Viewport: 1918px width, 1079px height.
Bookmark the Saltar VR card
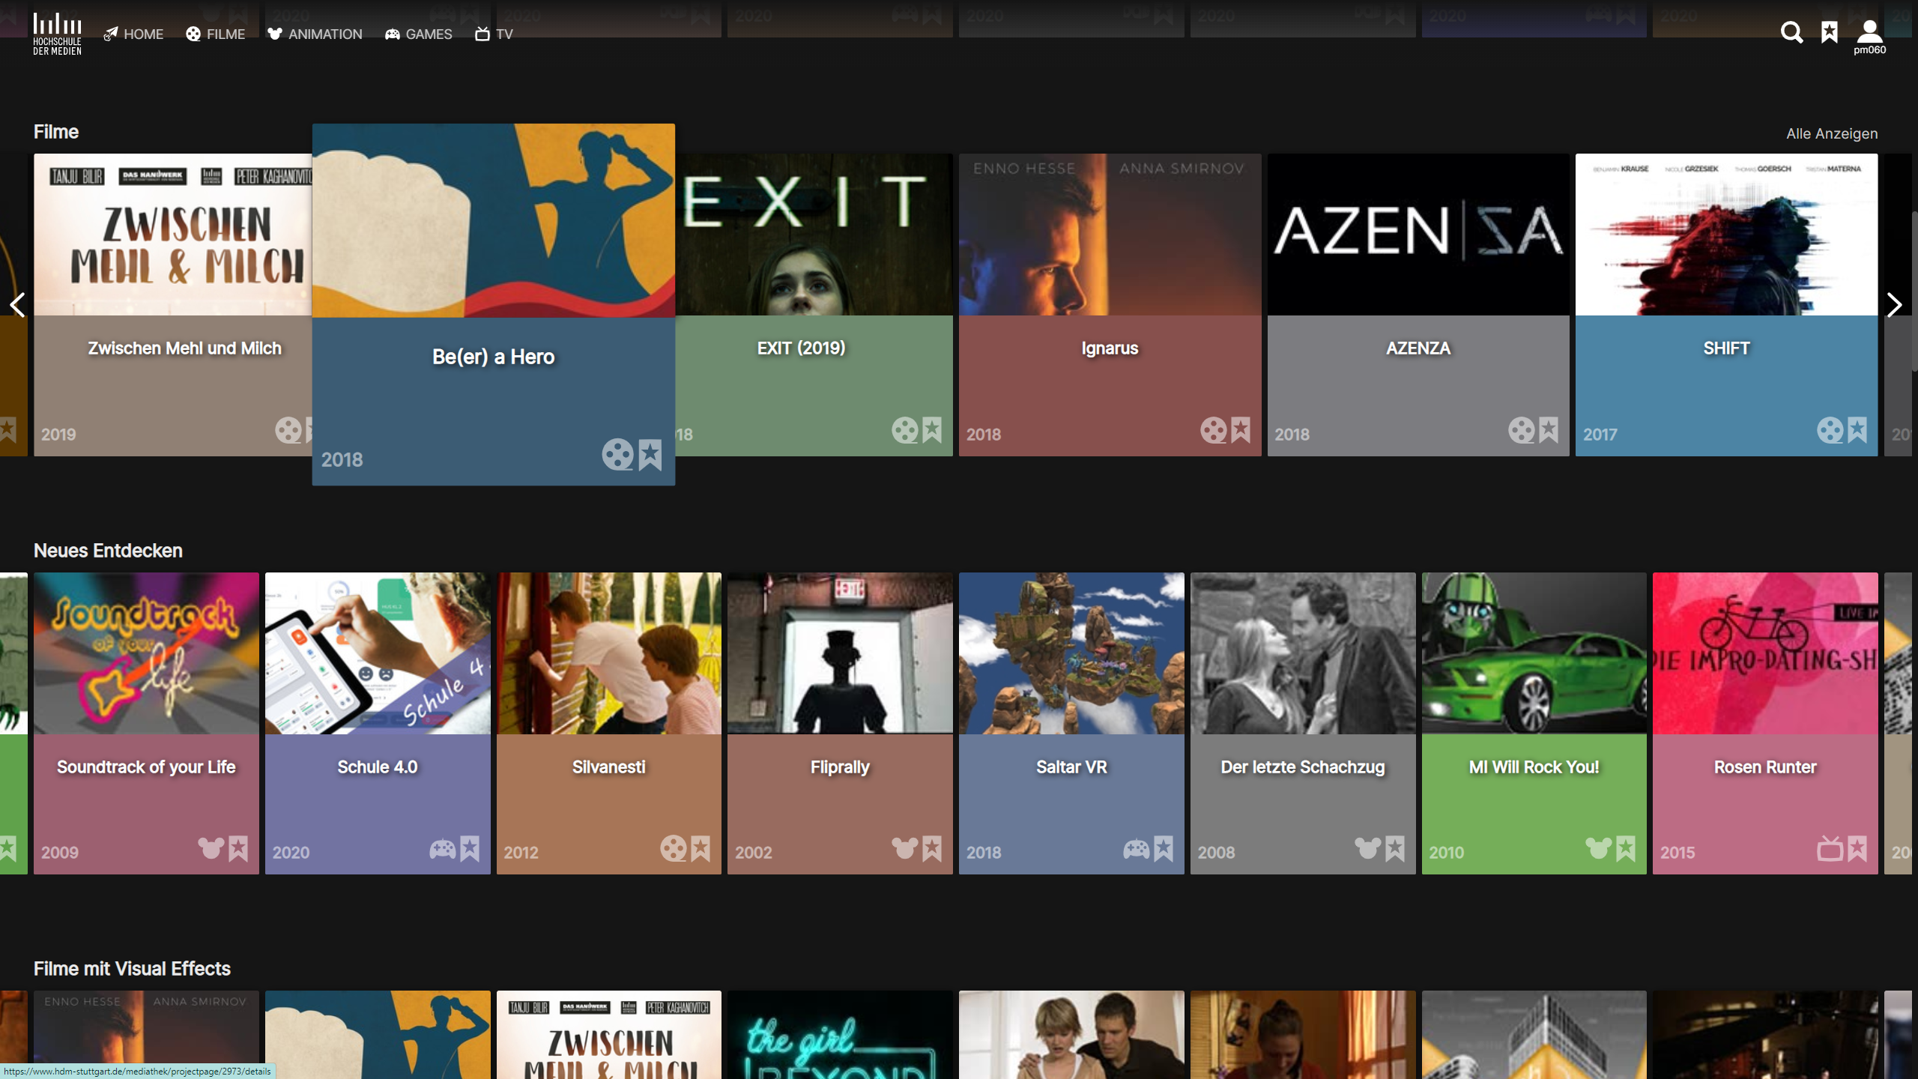(1164, 849)
